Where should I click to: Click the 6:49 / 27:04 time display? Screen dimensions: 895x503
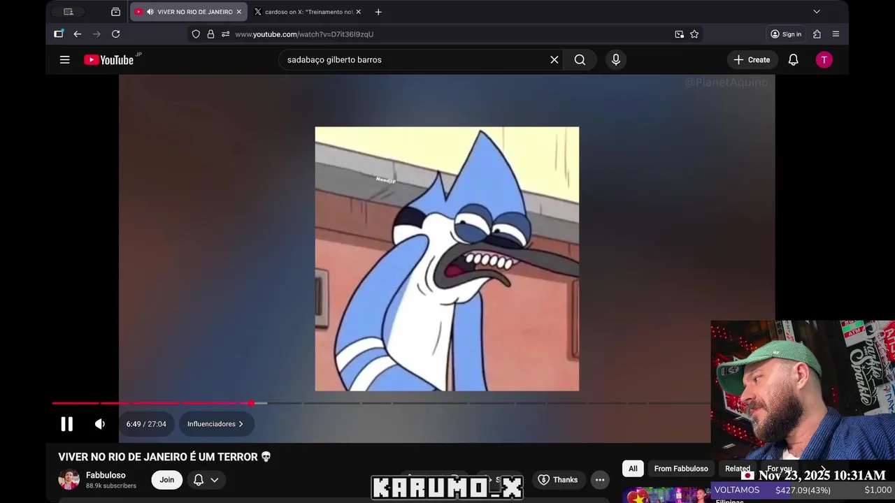pyautogui.click(x=146, y=424)
